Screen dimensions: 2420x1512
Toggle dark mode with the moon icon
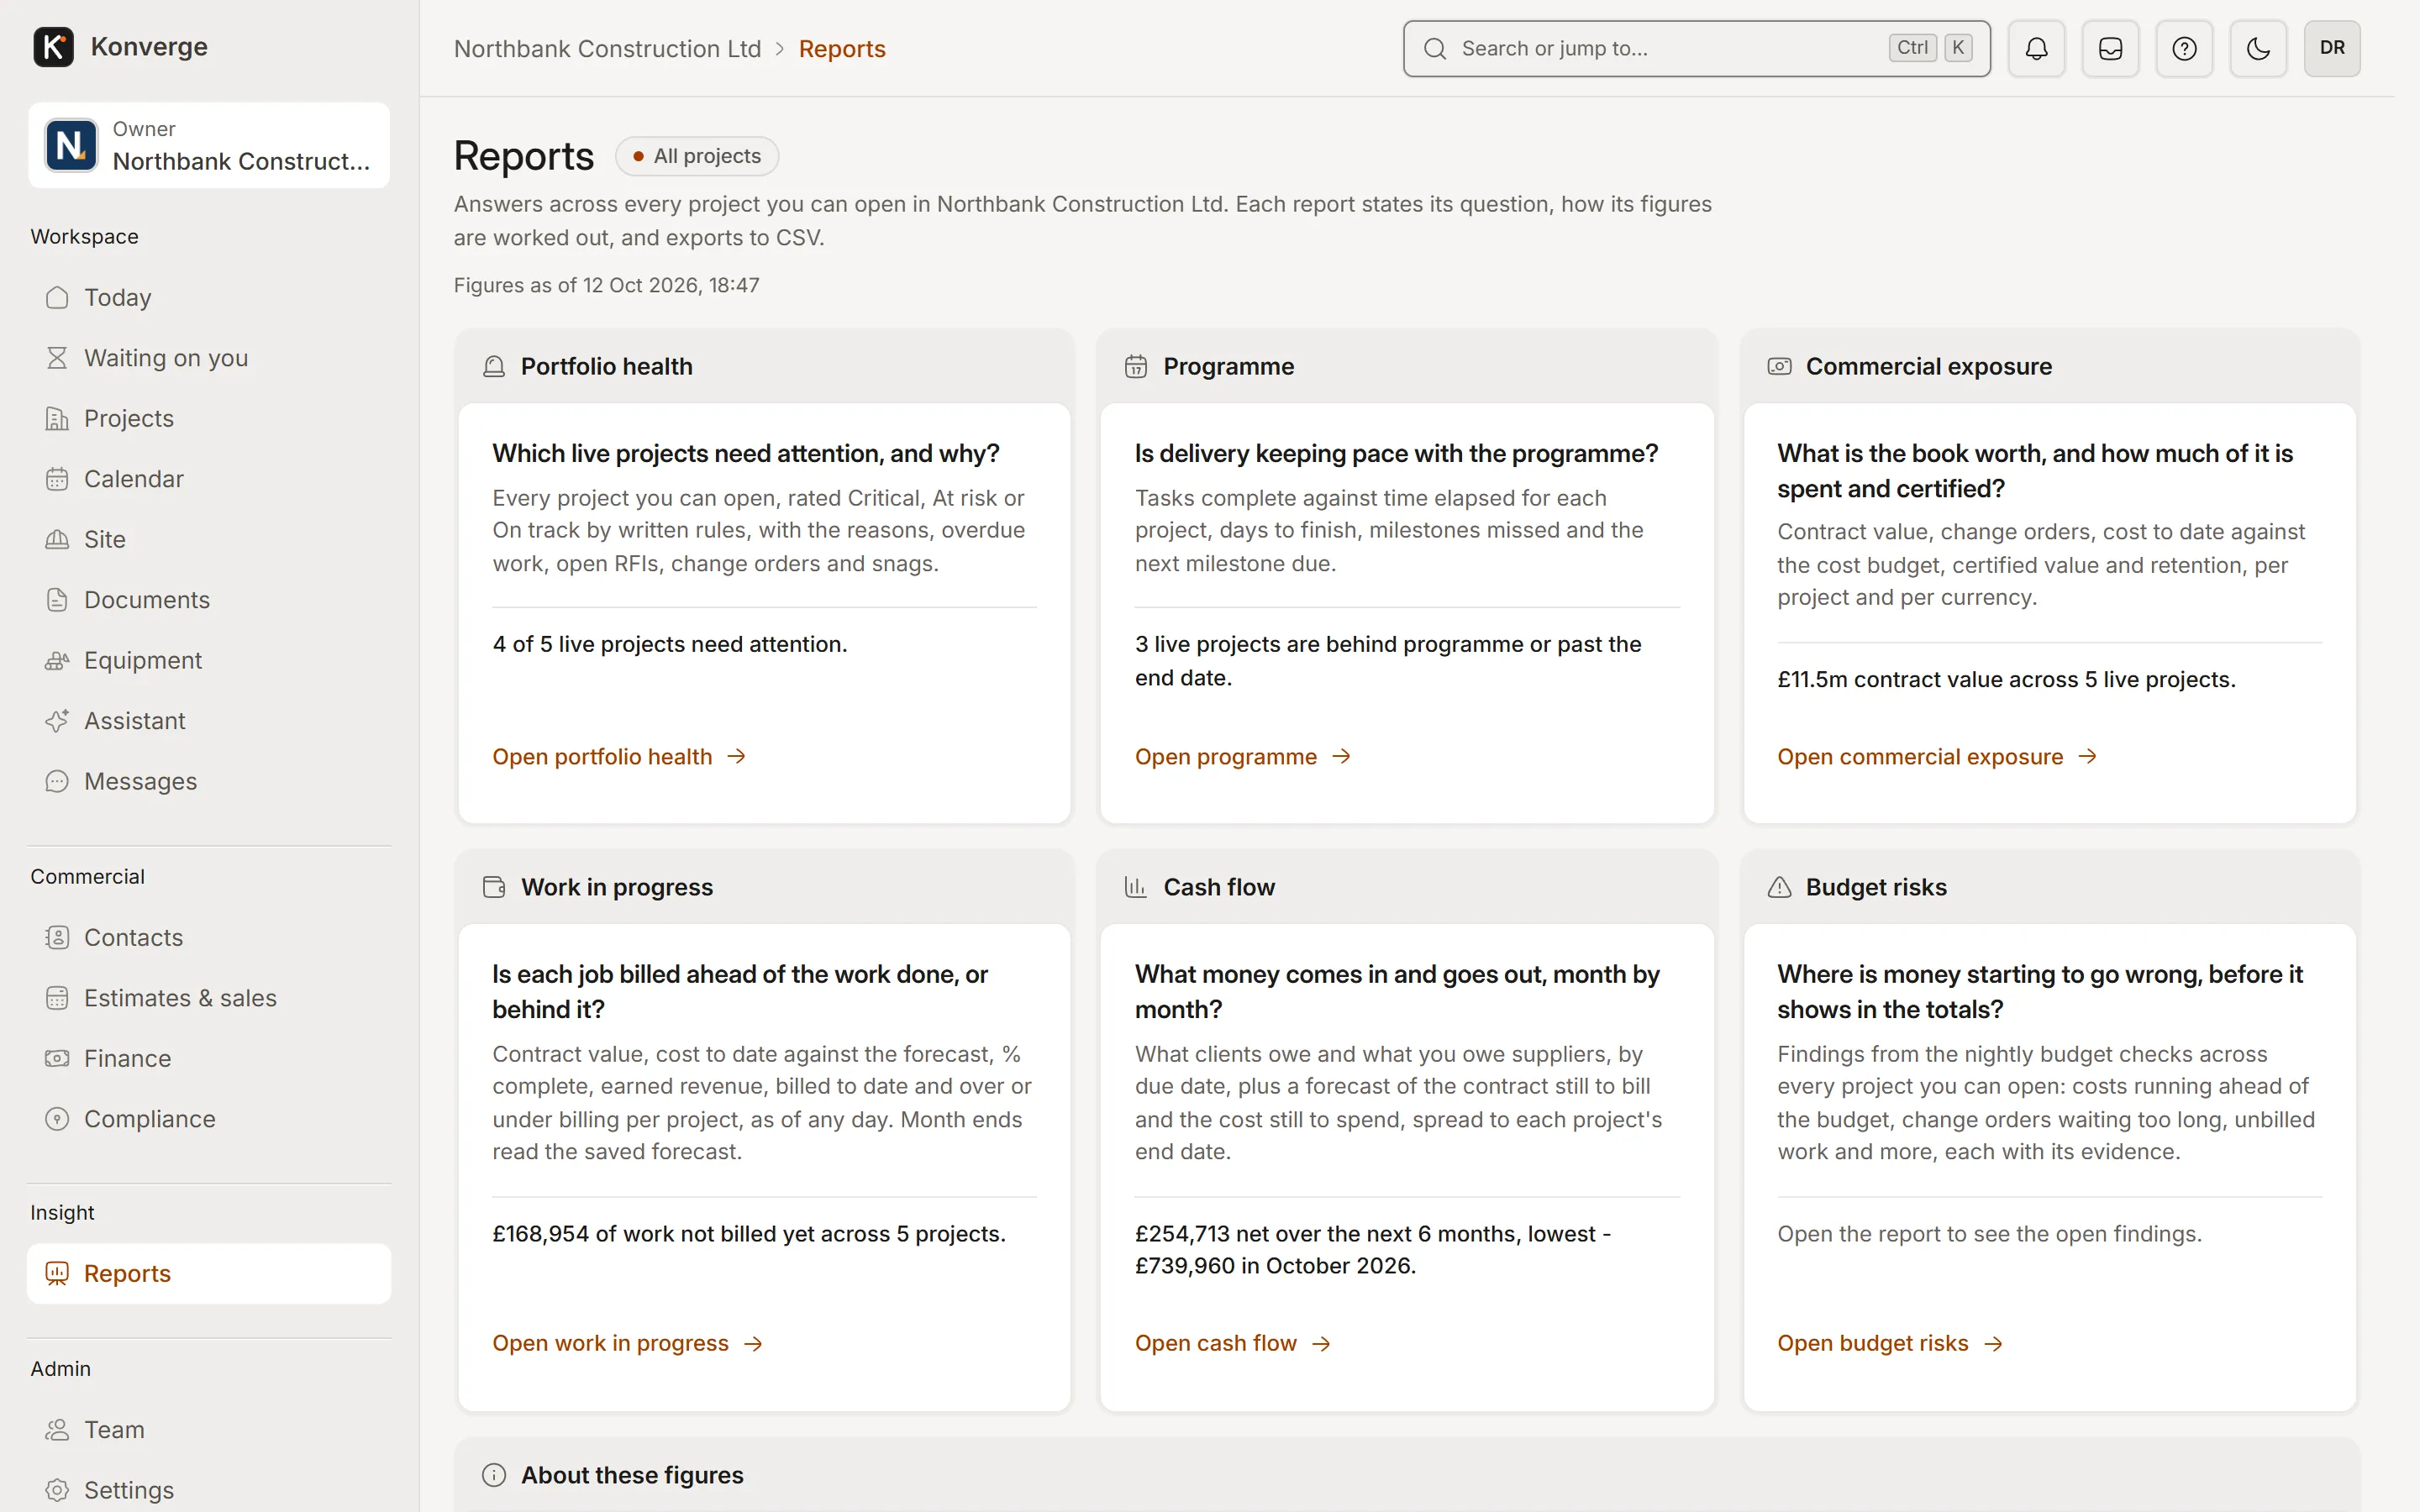(2258, 48)
